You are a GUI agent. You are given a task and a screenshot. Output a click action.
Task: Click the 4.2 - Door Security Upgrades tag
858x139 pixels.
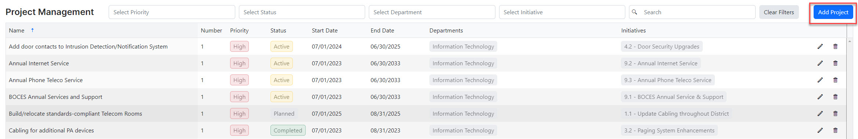point(662,46)
